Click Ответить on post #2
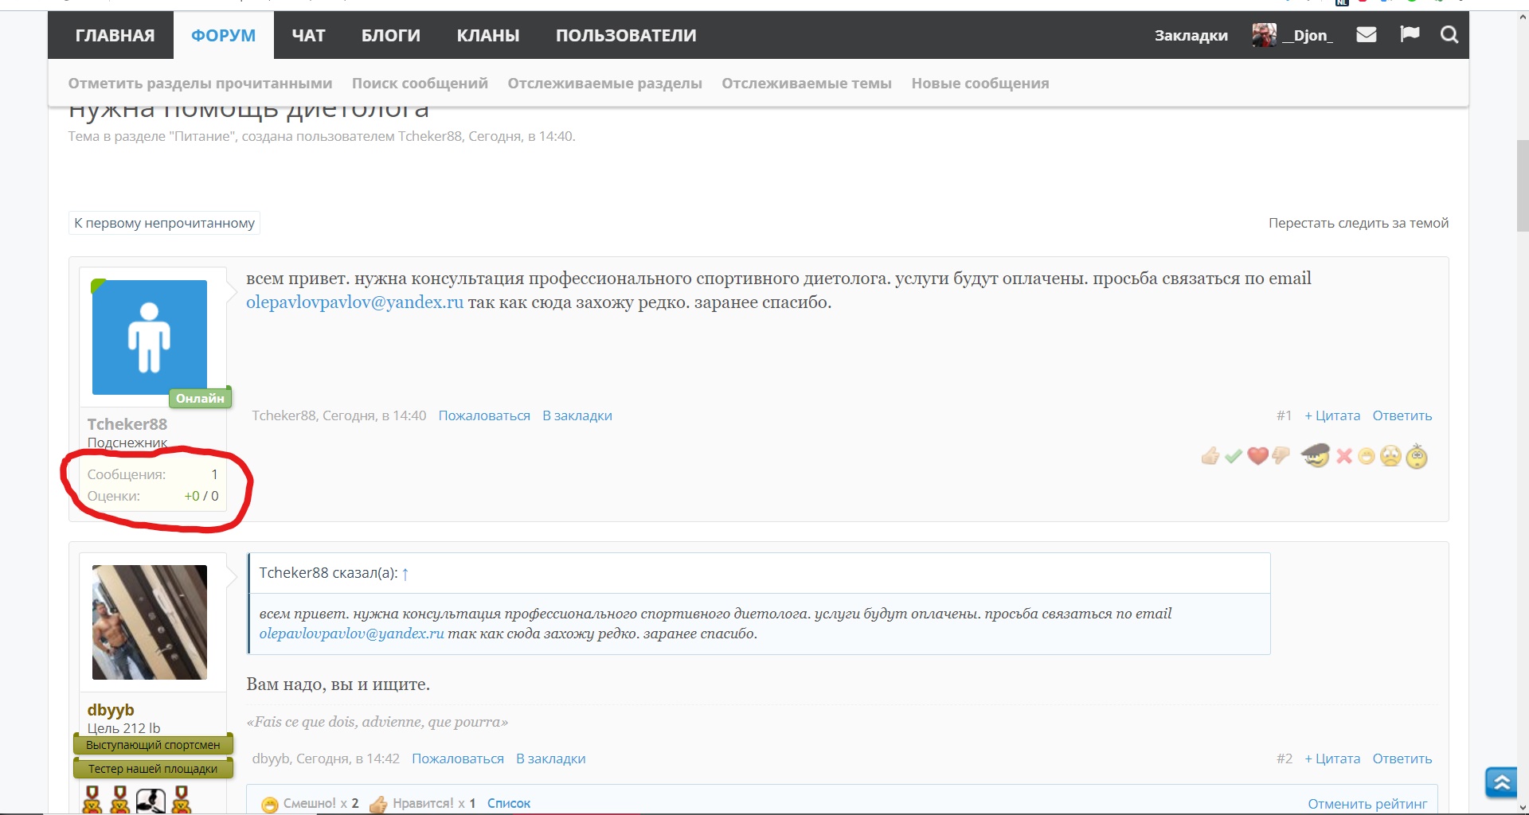 coord(1402,758)
